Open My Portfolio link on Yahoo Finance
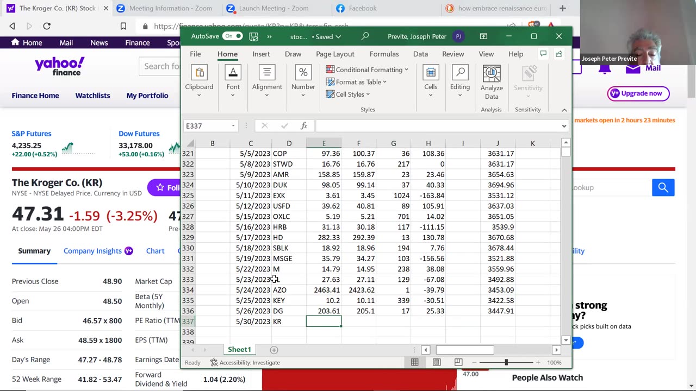This screenshot has width=696, height=391. coord(147,96)
